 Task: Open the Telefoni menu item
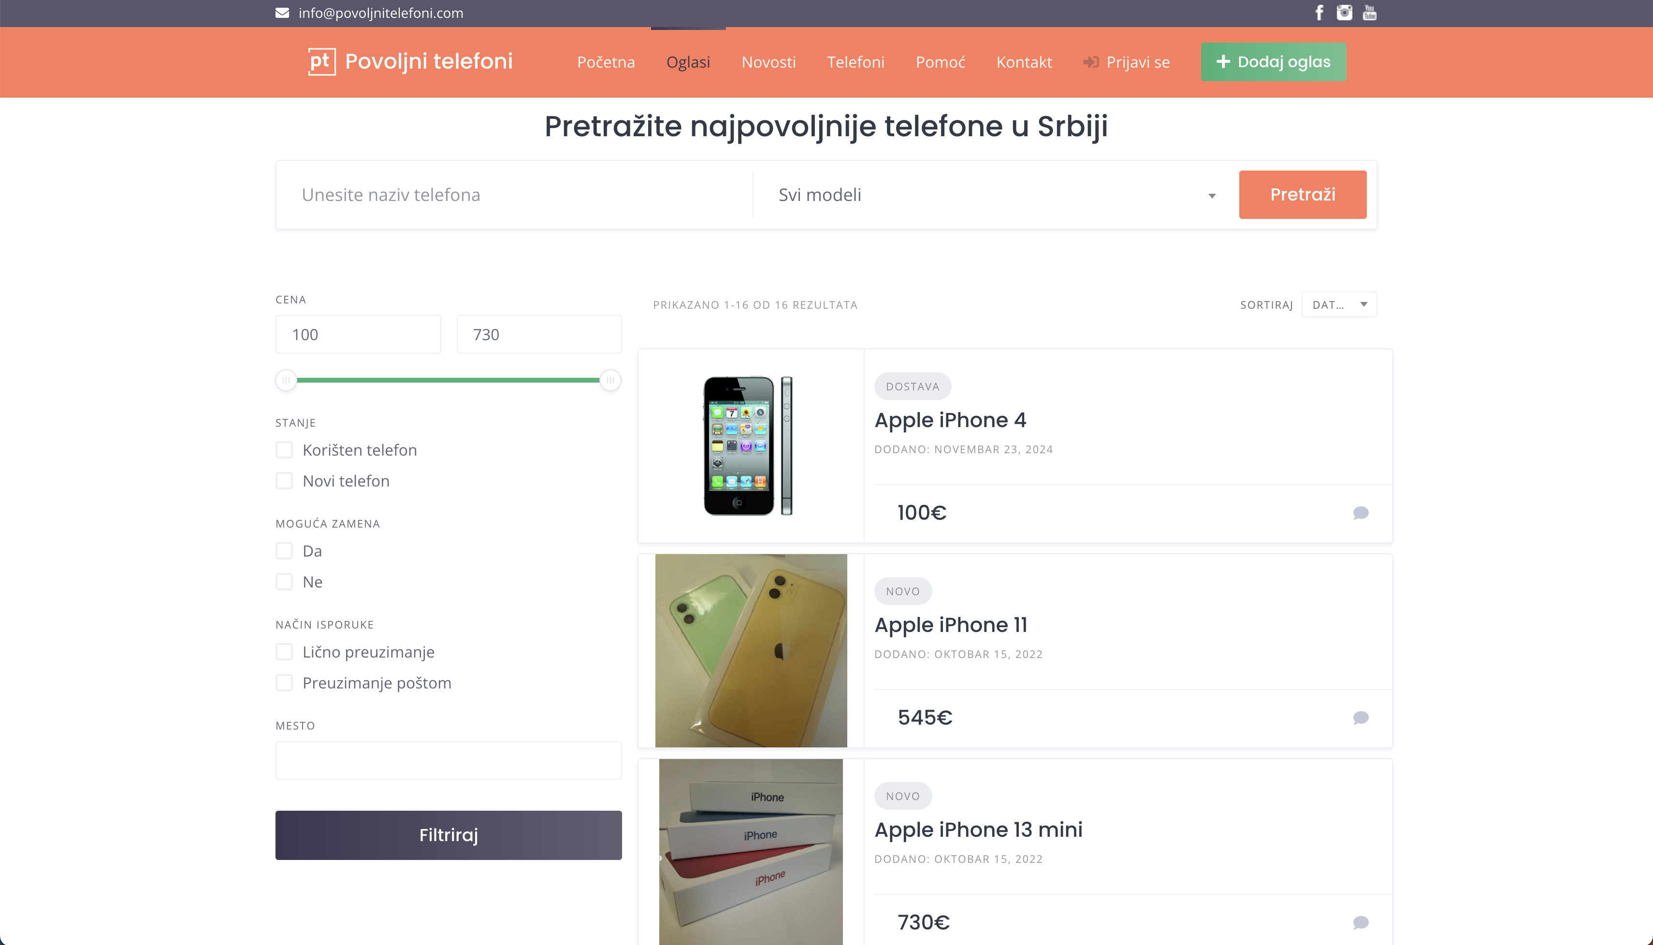[855, 62]
